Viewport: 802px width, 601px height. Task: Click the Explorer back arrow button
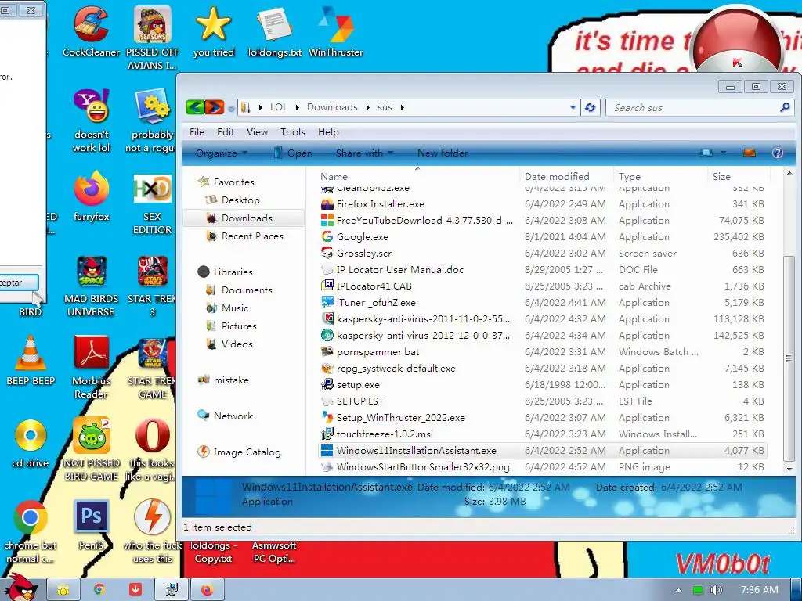[x=195, y=107]
